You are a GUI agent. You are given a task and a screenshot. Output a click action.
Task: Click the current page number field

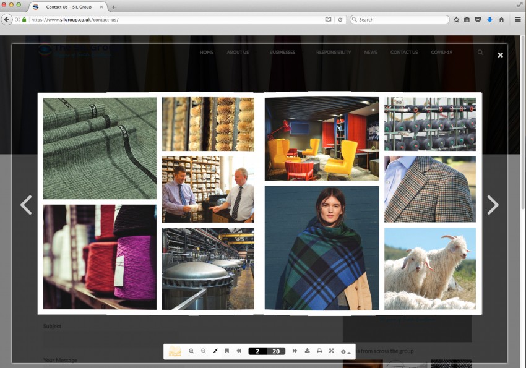257,351
